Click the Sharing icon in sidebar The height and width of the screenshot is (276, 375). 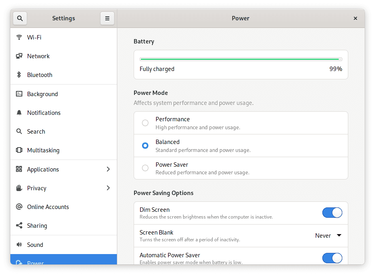tap(19, 226)
